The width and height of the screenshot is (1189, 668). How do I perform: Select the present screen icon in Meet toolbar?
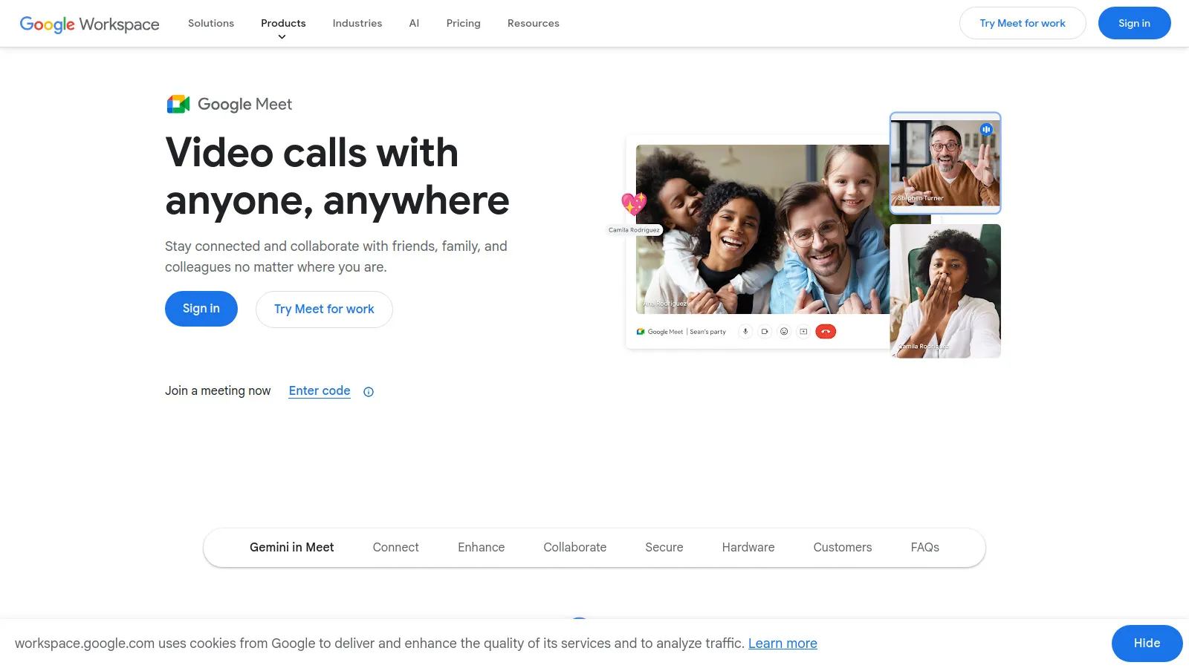[803, 331]
